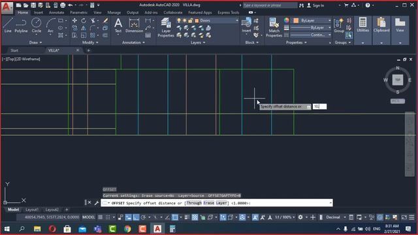Select the Fillet tool
The image size is (418, 235).
coord(93,28)
